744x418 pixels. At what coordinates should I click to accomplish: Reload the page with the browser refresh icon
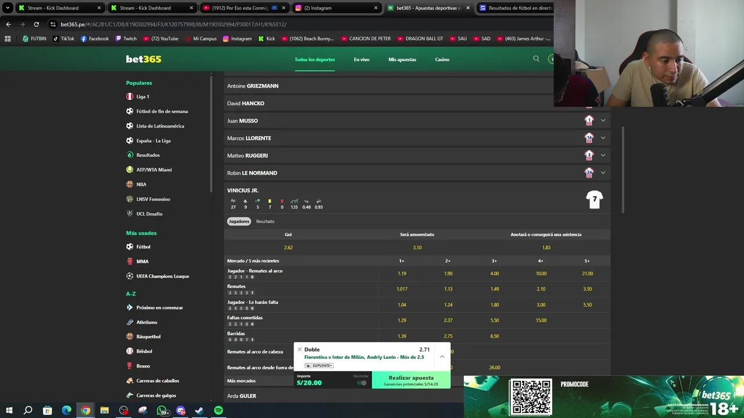click(36, 24)
